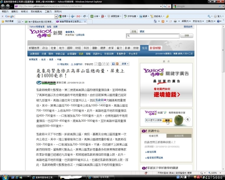Click the address bar refresh icon
Viewport: 225px width, 180px height.
pyautogui.click(x=165, y=6)
